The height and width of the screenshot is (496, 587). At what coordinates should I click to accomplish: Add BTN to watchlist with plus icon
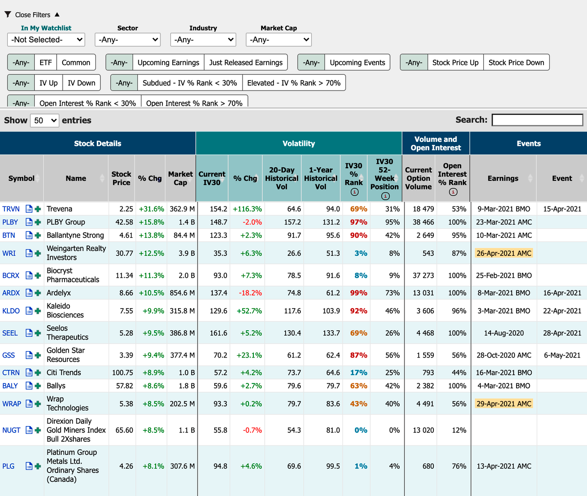pos(38,235)
